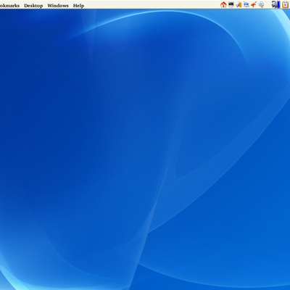This screenshot has width=290, height=290.
Task: Open the Klipper clipboard tray icon
Action: point(285,4)
